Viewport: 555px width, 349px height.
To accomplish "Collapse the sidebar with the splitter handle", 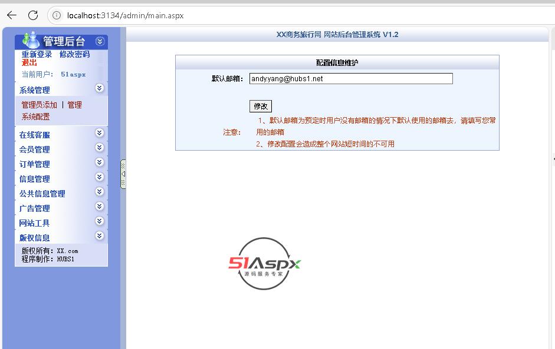I will coord(123,174).
